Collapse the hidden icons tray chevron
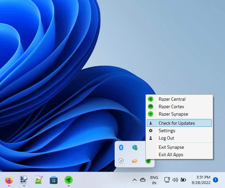Viewport: 225px width, 188px height. pyautogui.click(x=135, y=180)
